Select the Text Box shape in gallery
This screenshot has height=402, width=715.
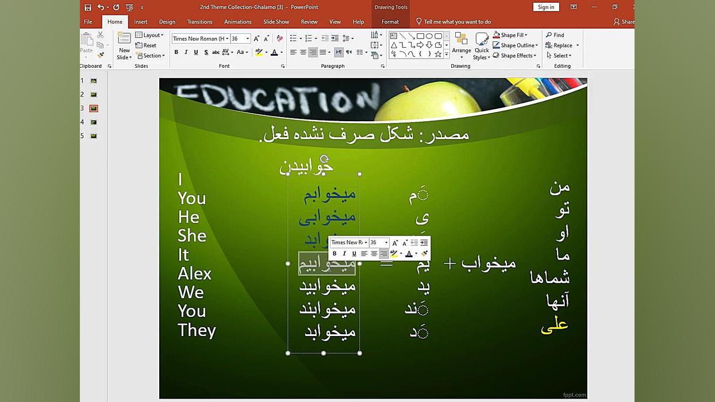tap(394, 36)
